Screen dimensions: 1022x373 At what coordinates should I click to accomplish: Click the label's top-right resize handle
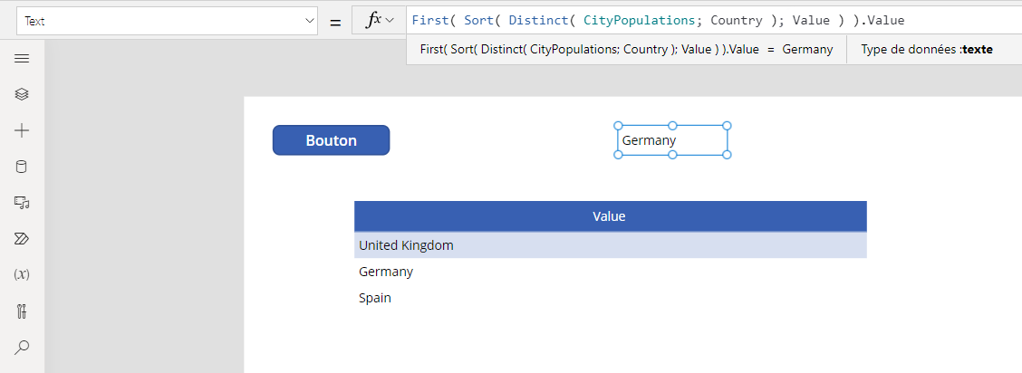tap(727, 126)
